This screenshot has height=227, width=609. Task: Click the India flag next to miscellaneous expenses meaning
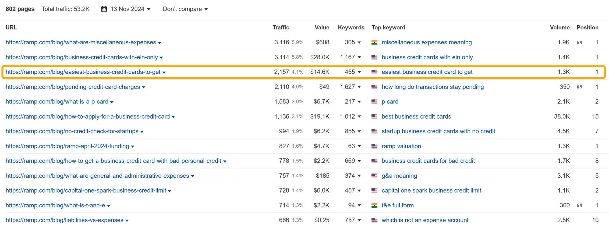(375, 42)
